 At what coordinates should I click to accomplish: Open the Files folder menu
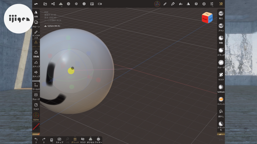(x=45, y=4)
